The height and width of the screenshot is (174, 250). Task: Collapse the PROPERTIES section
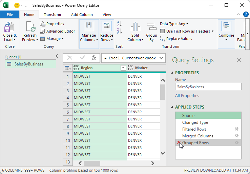coord(172,73)
